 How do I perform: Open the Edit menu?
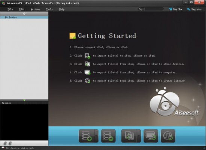click(22, 9)
